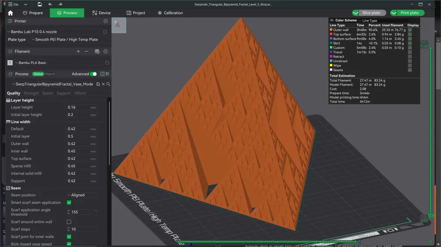Open the Seam position Aligned dropdown
The image size is (441, 247).
82,195
